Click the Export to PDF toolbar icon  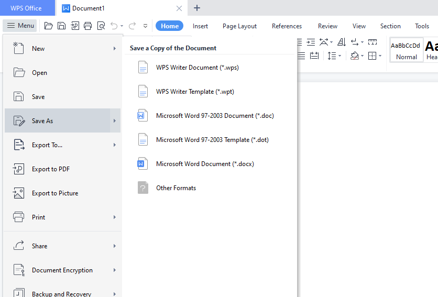pyautogui.click(x=75, y=26)
